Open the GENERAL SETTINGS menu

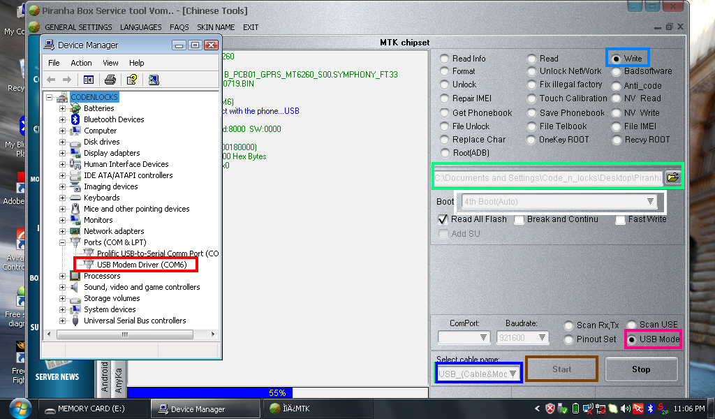[78, 27]
